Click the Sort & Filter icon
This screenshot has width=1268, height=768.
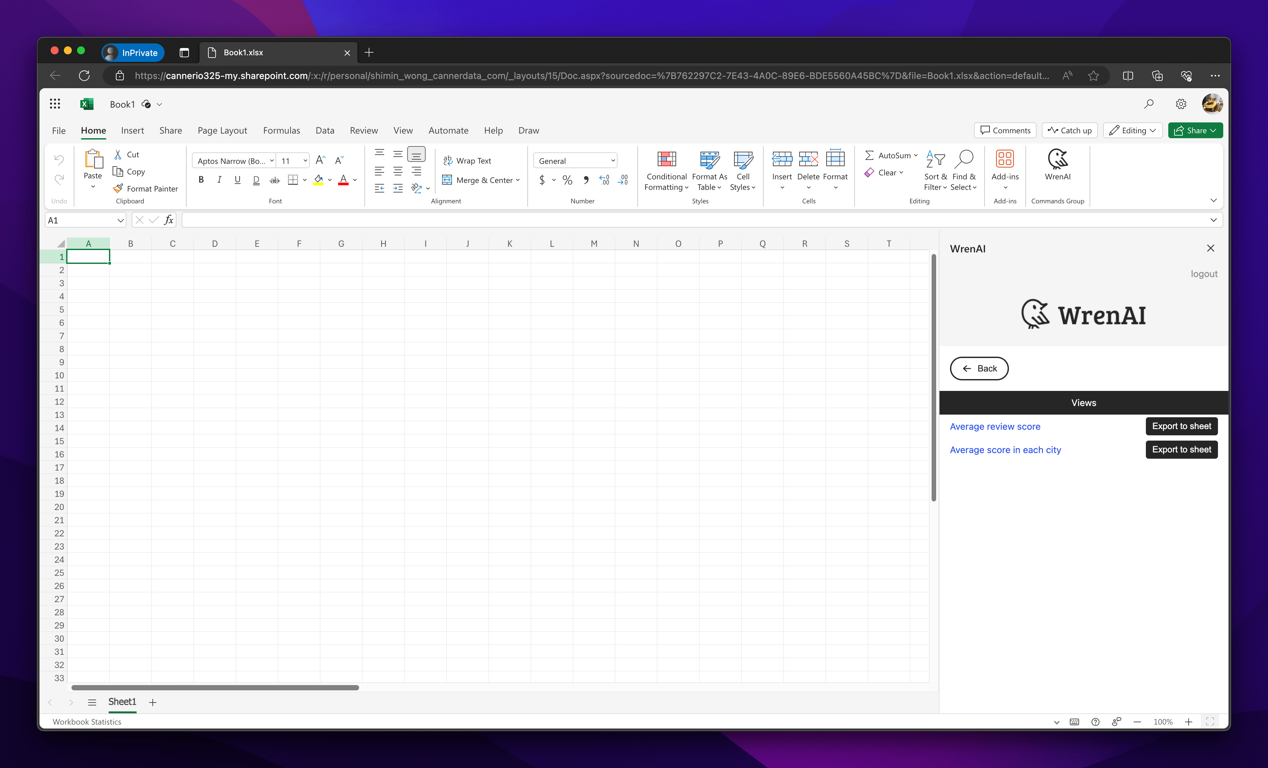click(x=935, y=159)
